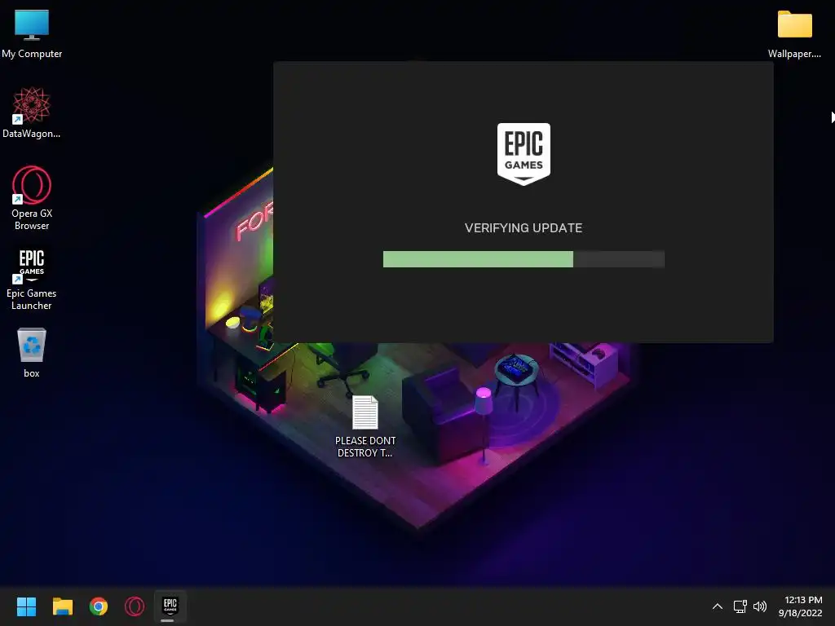This screenshot has width=835, height=626.
Task: Click the VERIFYING UPDATE status text
Action: [x=524, y=228]
